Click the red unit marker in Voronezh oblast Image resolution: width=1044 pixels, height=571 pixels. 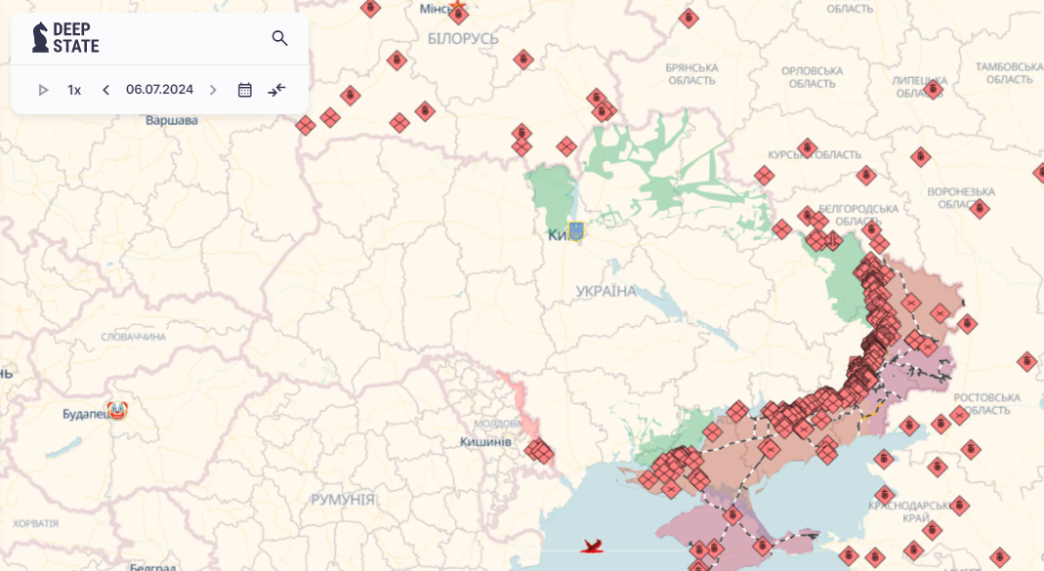(980, 208)
